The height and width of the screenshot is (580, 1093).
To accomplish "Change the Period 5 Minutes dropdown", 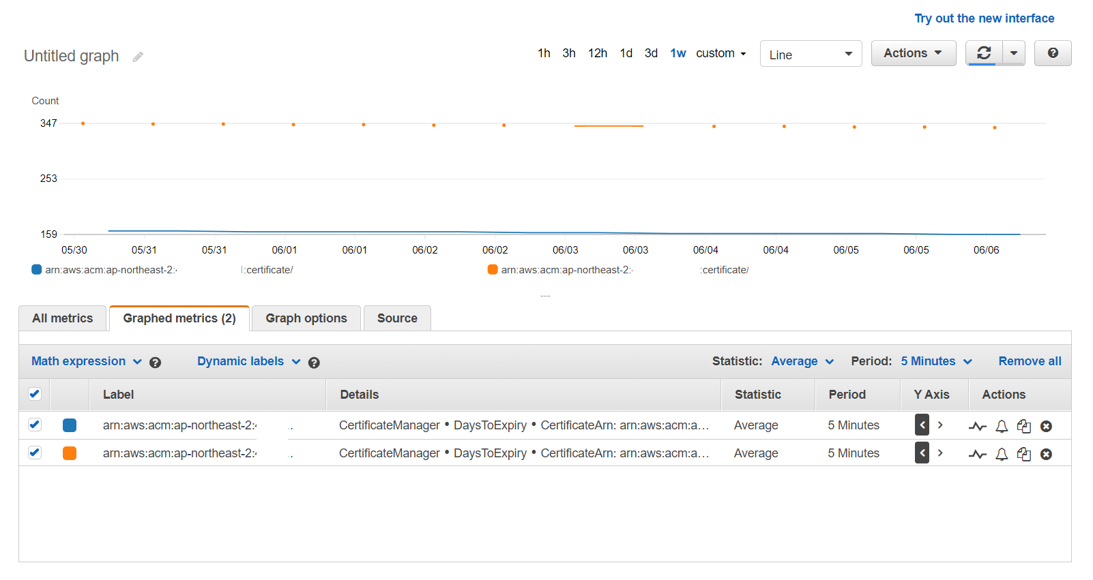I will pos(936,361).
